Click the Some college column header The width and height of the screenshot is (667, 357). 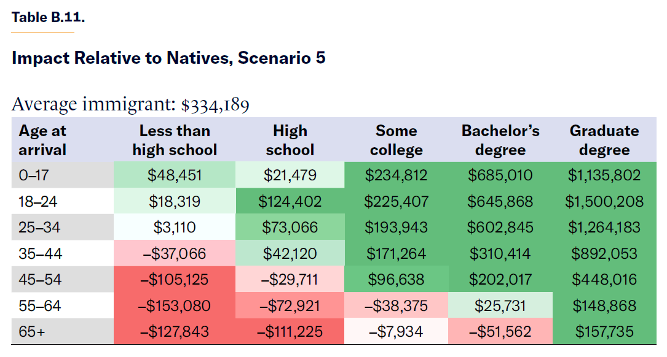tap(396, 140)
